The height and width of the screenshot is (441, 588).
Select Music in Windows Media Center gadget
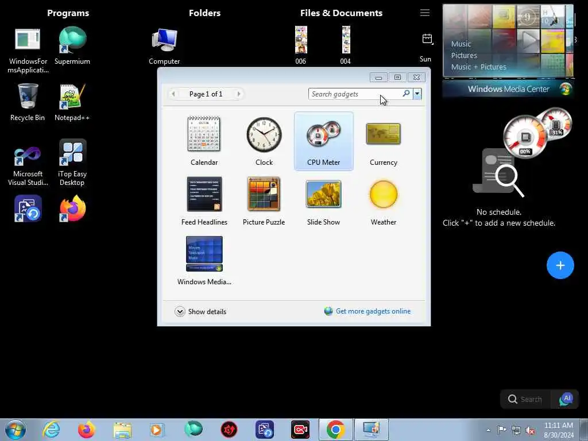pyautogui.click(x=461, y=44)
